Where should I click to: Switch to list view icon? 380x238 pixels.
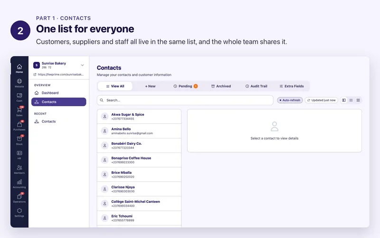351,100
